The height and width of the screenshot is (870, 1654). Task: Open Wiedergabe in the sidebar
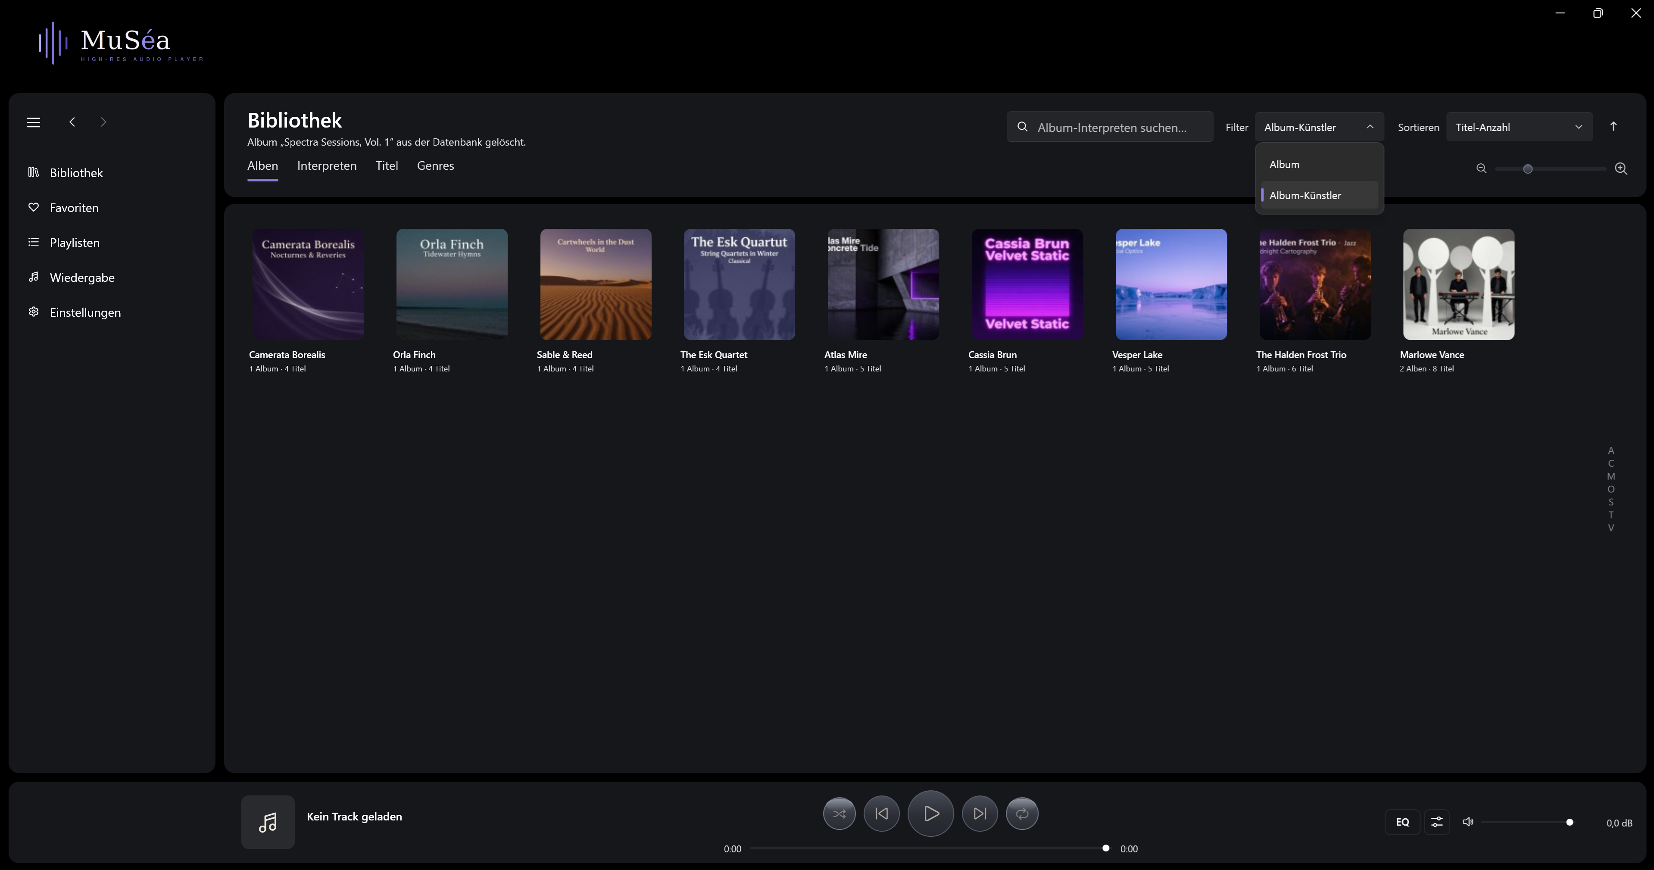(x=112, y=278)
